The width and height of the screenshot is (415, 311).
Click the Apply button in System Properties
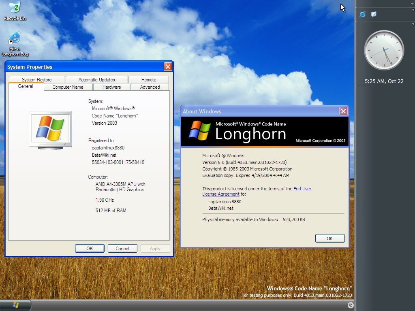pyautogui.click(x=155, y=249)
